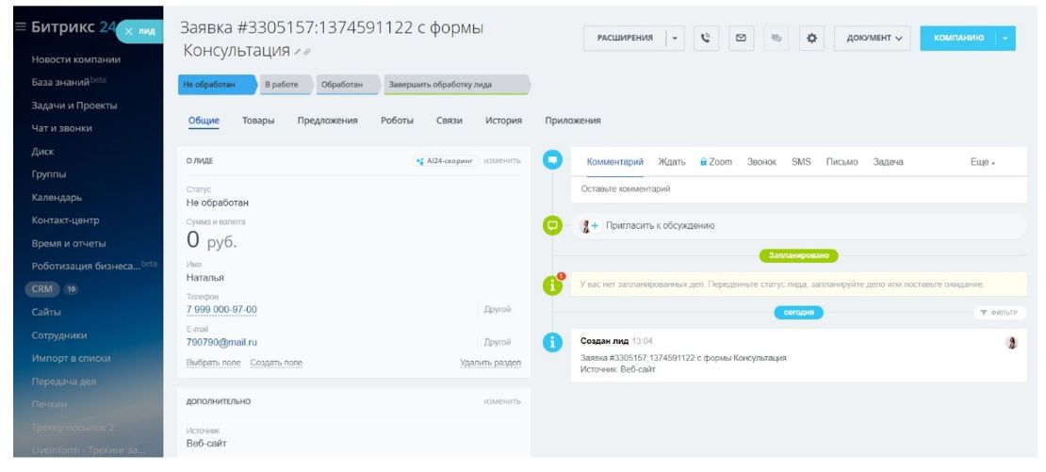Open Задачи и Проекты in sidebar
This screenshot has width=1046, height=472.
(x=74, y=106)
